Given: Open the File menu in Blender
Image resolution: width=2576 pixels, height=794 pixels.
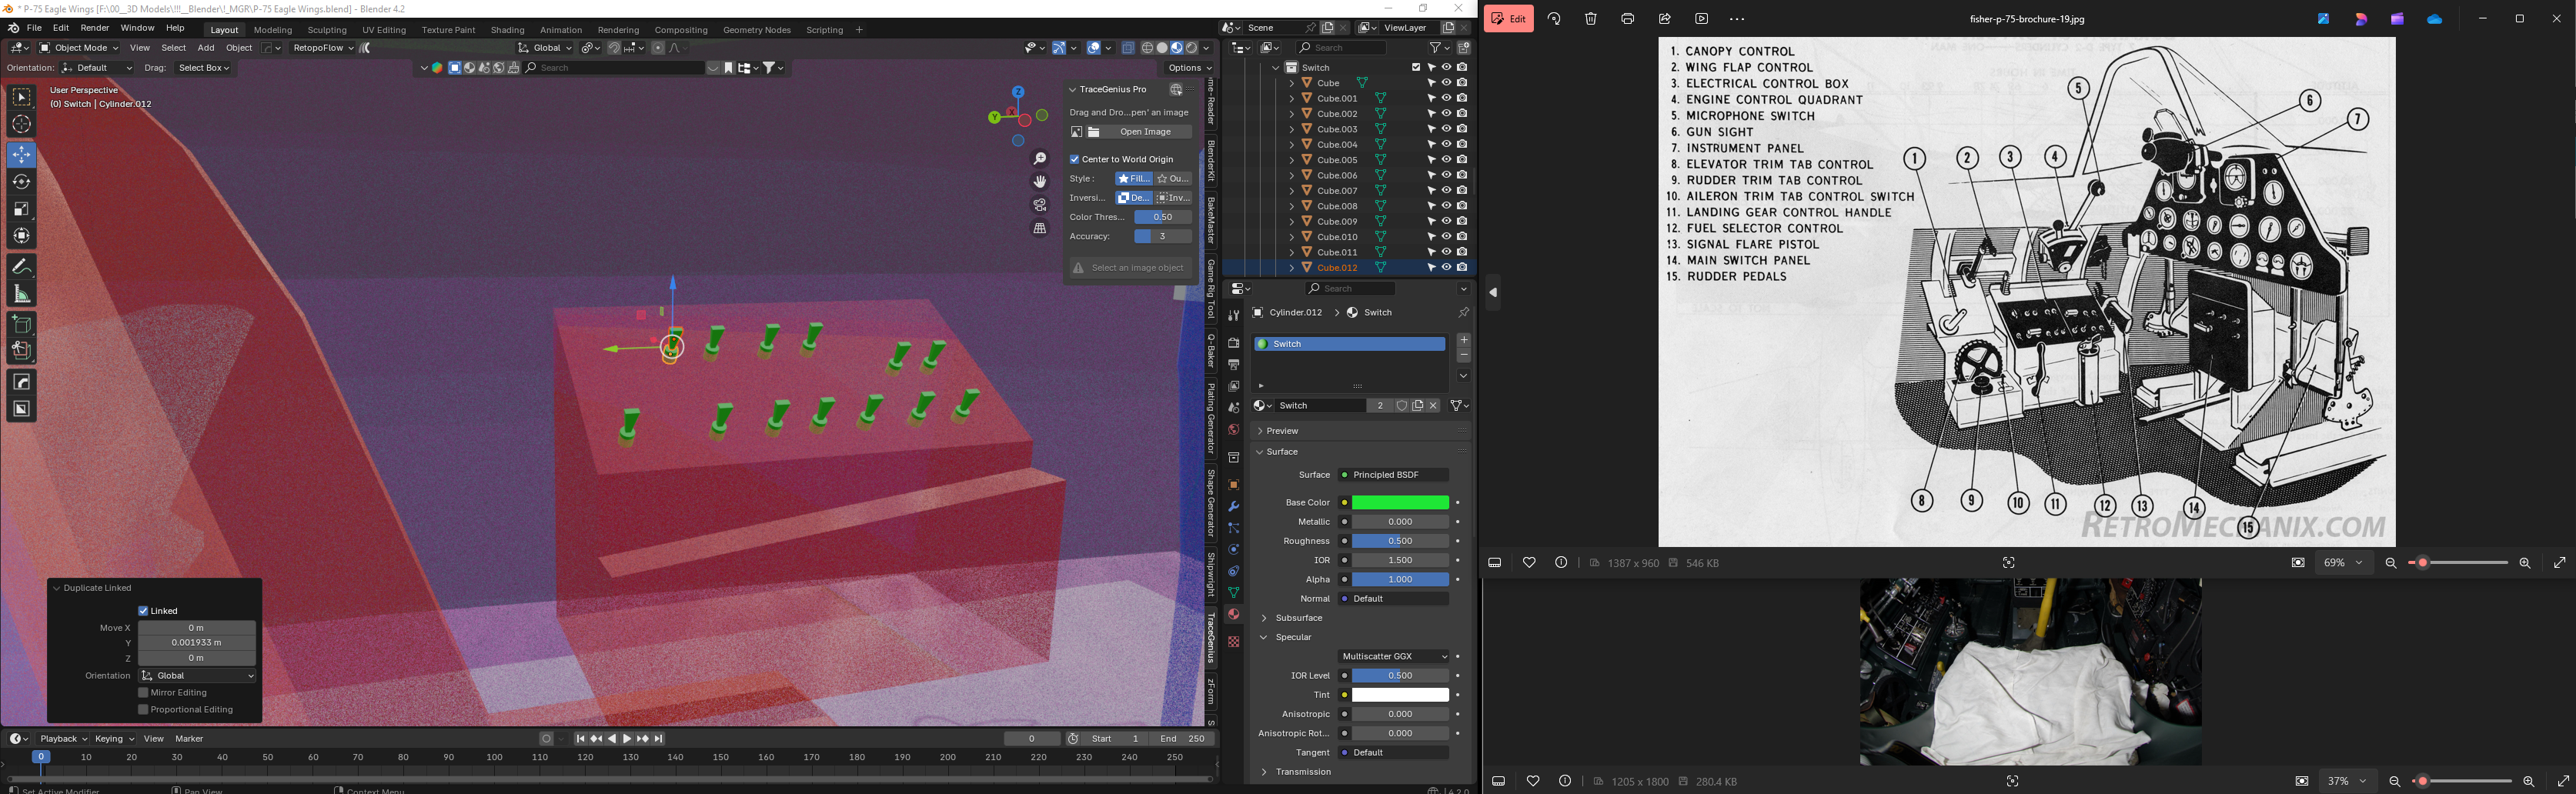Looking at the screenshot, I should [x=34, y=28].
